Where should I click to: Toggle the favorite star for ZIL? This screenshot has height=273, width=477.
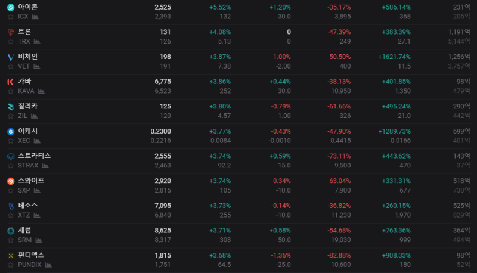[x=11, y=116]
